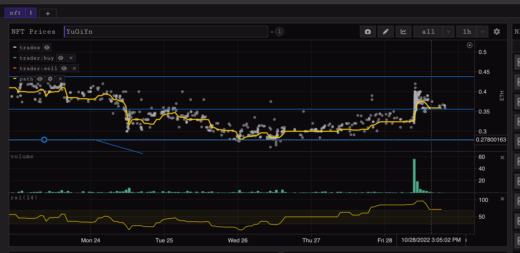Remove the trader:sell series
The image size is (520, 253).
(74, 68)
